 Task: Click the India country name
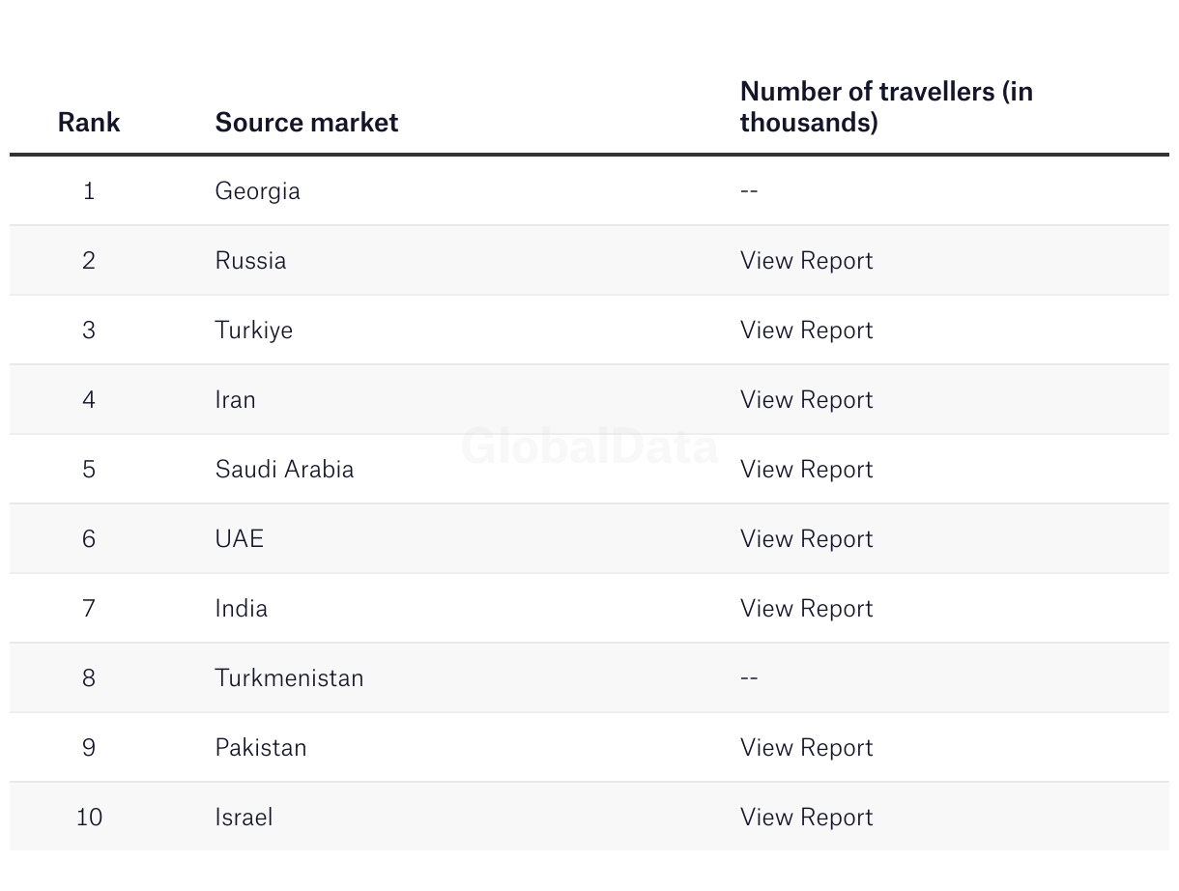(241, 609)
